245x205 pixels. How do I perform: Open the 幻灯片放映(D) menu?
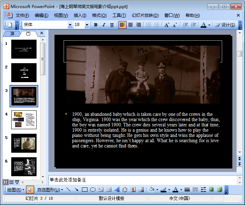pyautogui.click(x=145, y=15)
